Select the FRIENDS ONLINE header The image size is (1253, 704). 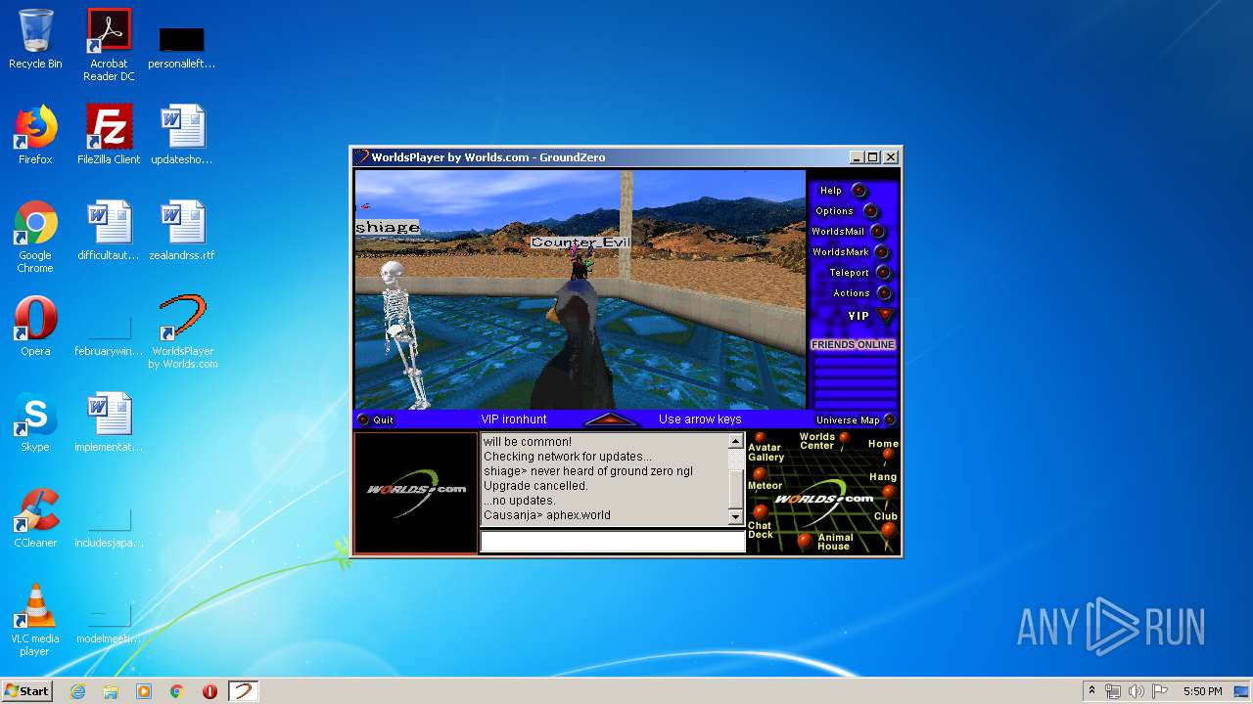pos(853,344)
